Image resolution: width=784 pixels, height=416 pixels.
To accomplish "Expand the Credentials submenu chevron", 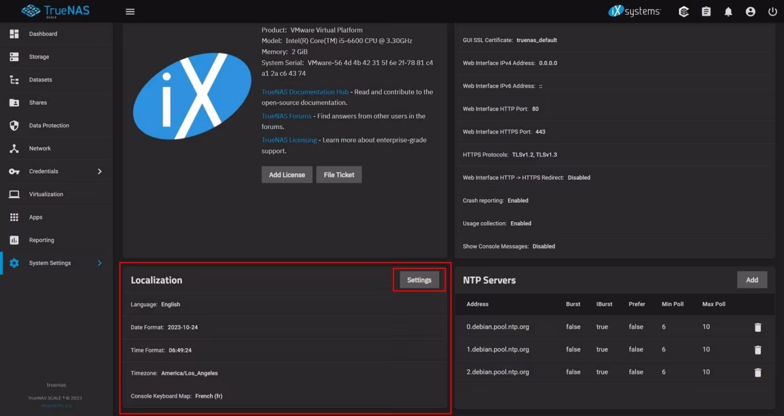I will [x=100, y=171].
